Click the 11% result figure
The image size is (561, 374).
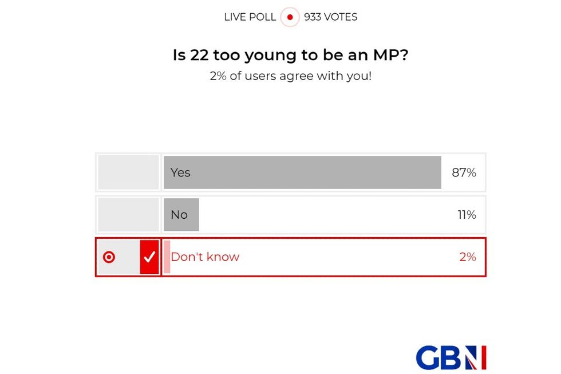click(467, 215)
